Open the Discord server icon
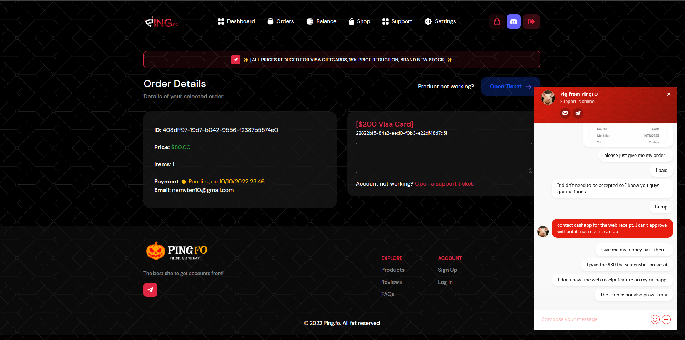 tap(513, 21)
